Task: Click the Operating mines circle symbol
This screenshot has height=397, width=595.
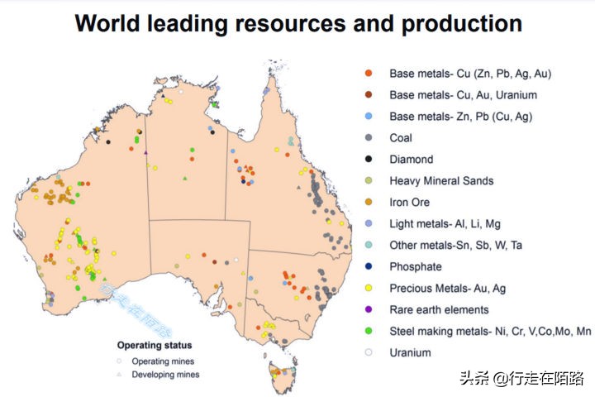Action: pyautogui.click(x=119, y=361)
